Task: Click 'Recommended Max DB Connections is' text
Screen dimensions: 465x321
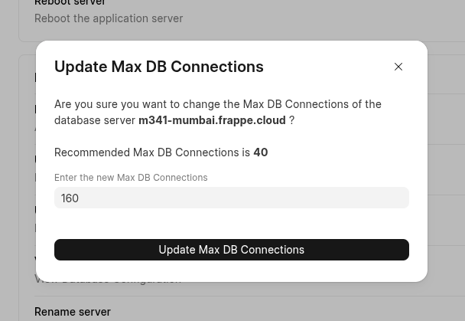Action: coord(152,152)
